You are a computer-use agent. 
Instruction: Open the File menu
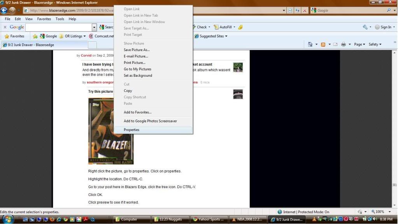[x=7, y=19]
